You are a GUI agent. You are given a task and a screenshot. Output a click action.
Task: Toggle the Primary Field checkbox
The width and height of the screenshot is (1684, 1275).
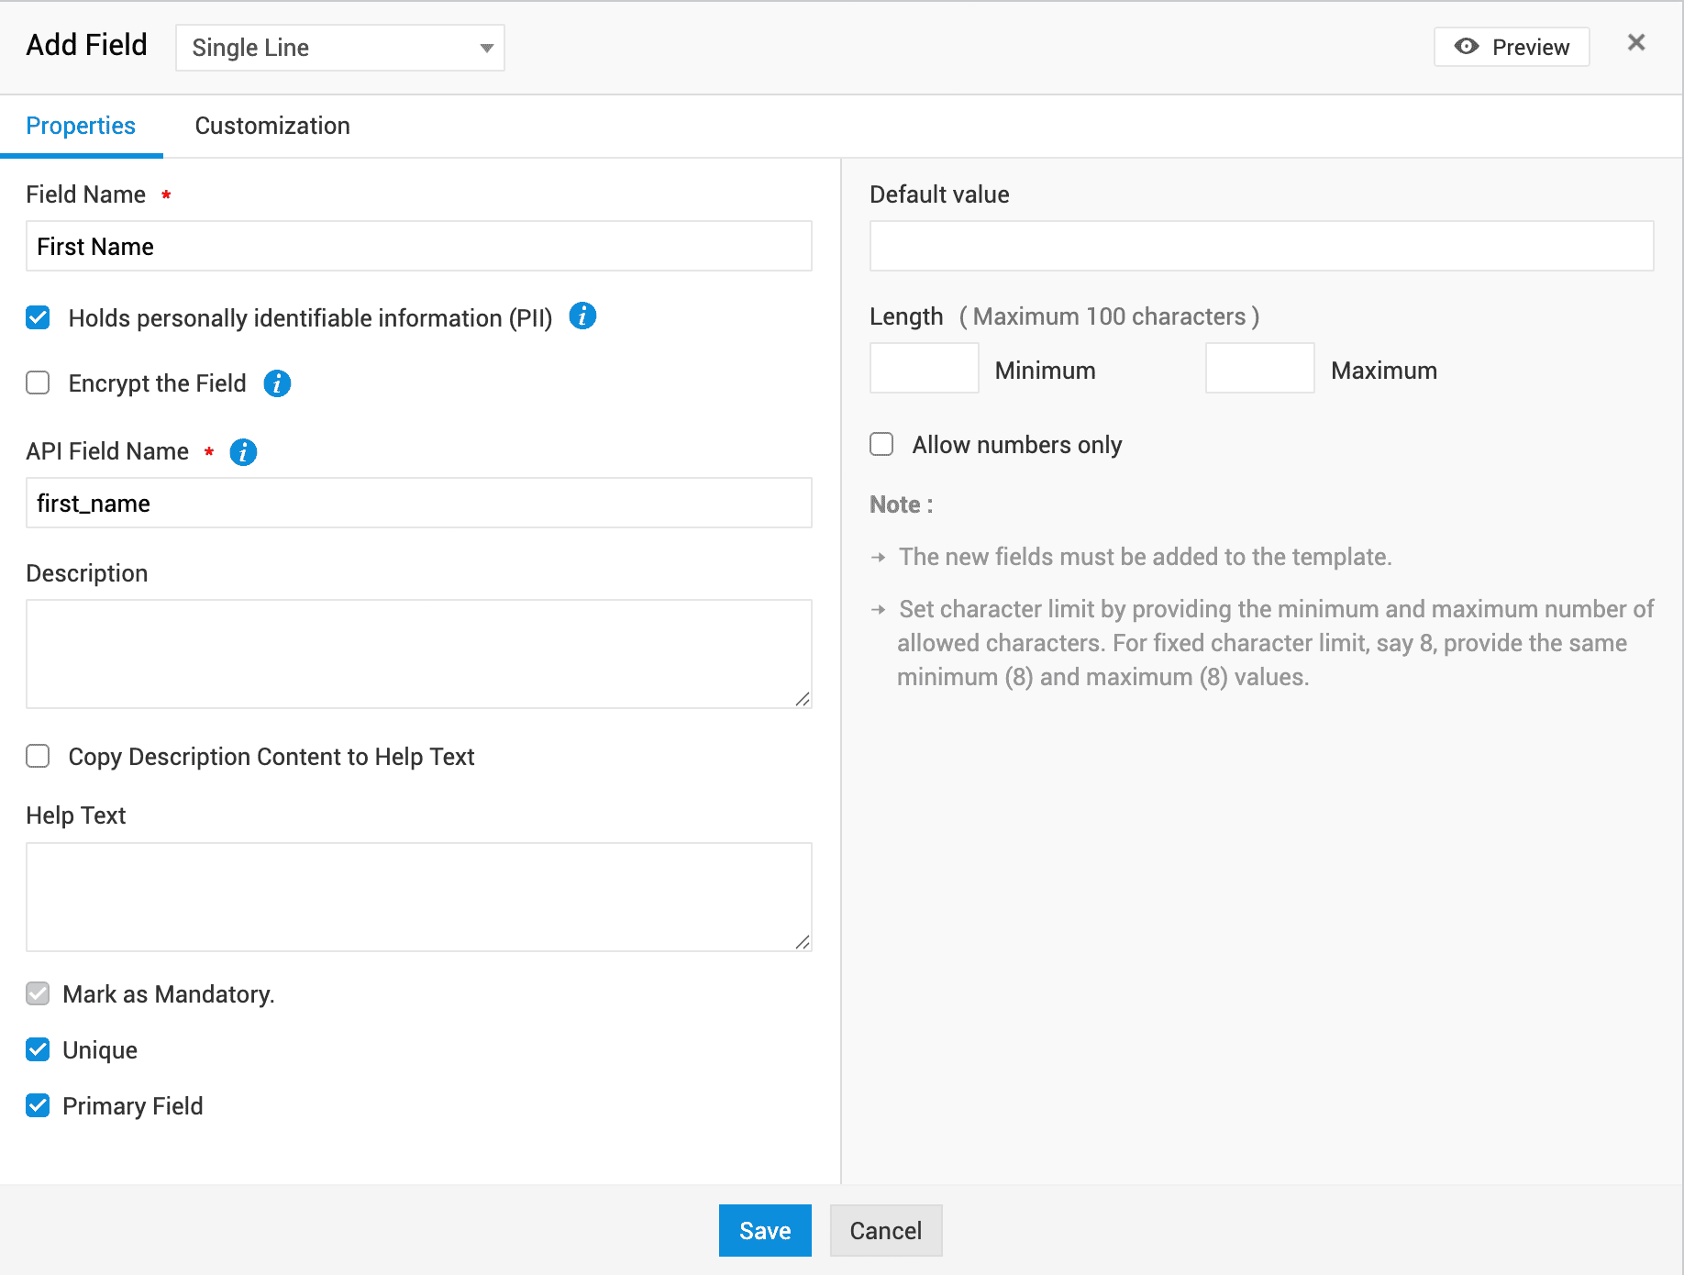coord(38,1105)
